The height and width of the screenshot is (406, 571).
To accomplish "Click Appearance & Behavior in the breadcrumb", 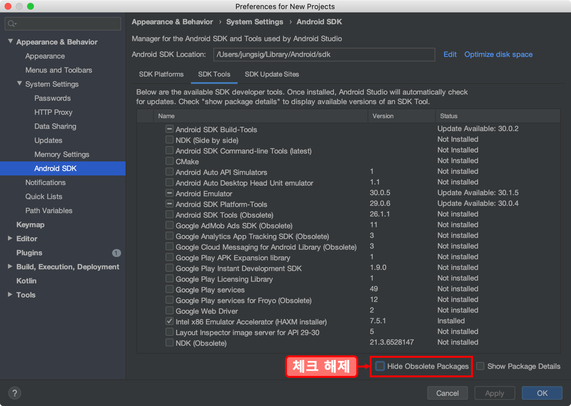I will [172, 22].
